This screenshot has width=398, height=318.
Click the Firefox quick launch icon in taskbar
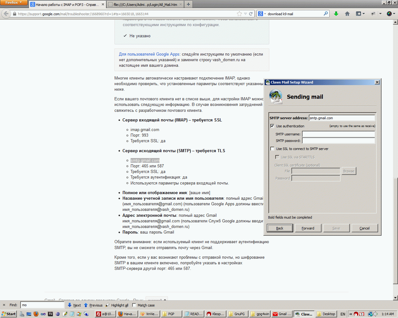(36, 314)
